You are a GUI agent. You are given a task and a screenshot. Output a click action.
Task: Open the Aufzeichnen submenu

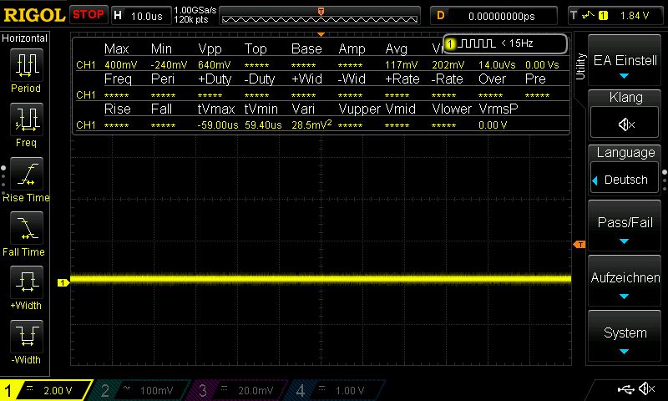pyautogui.click(x=625, y=282)
